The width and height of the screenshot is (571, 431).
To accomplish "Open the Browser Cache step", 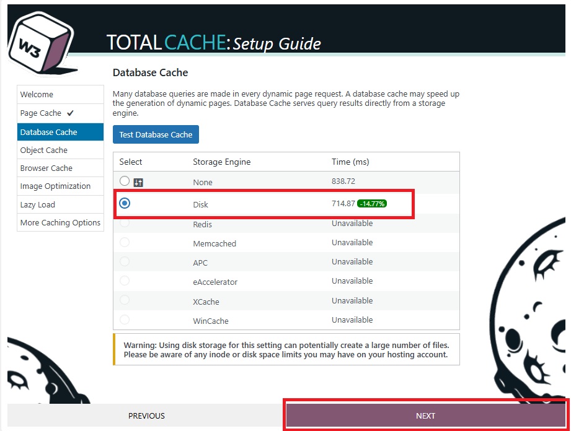I will click(x=61, y=168).
